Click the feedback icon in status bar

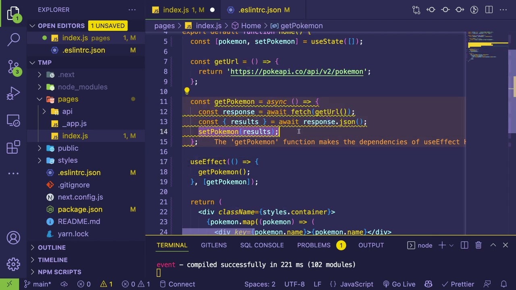487,284
